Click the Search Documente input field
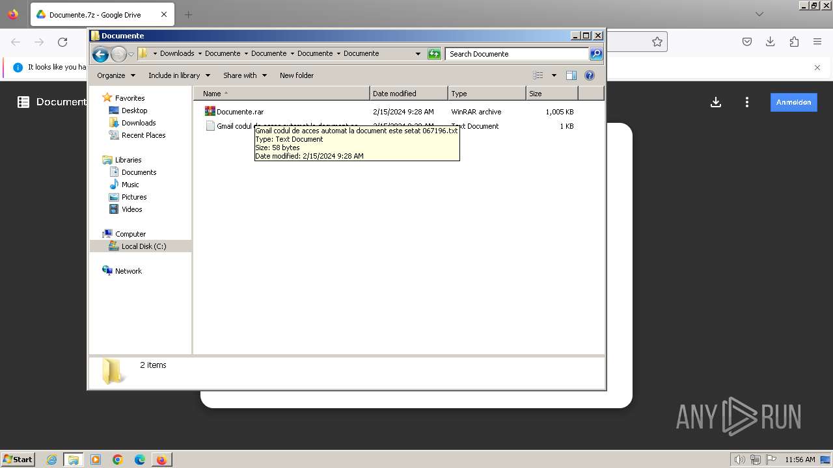Screen dimensions: 833x468 [517, 54]
